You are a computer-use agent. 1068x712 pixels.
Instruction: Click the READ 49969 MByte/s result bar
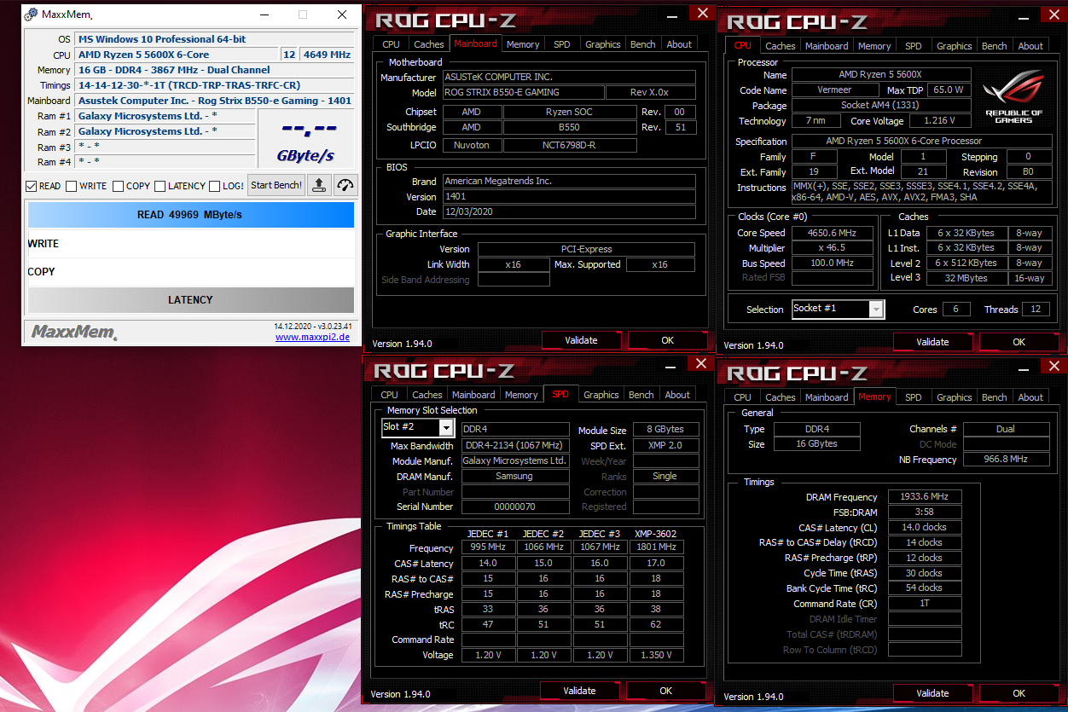tap(190, 215)
